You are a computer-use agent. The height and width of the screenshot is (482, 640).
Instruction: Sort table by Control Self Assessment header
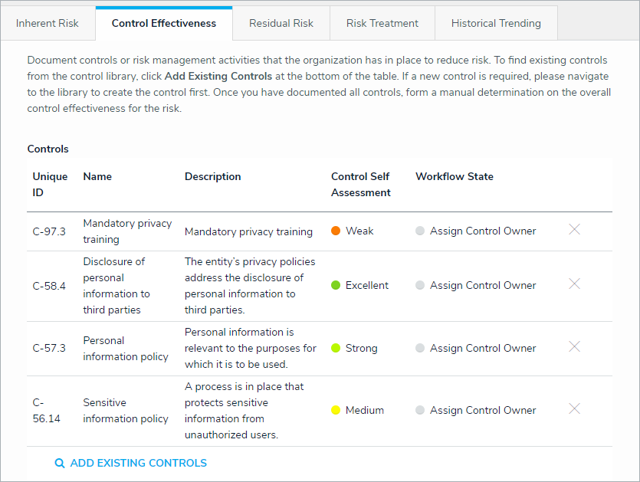tap(360, 184)
